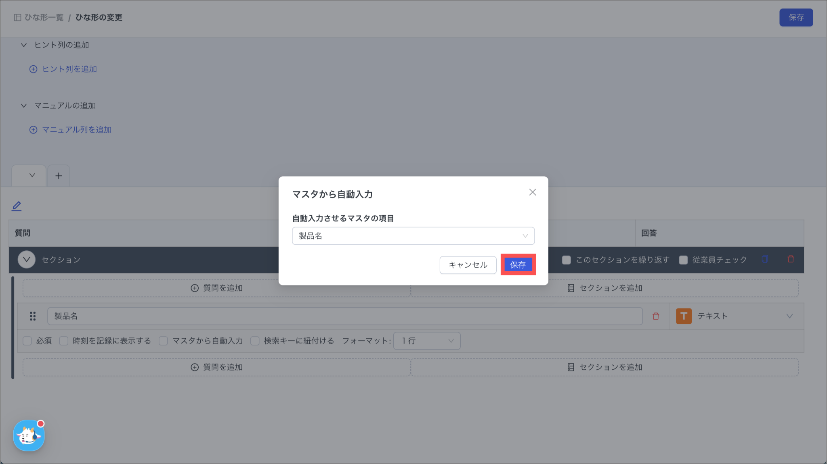Click キャンセル in the dialog
This screenshot has height=464, width=827.
point(468,265)
